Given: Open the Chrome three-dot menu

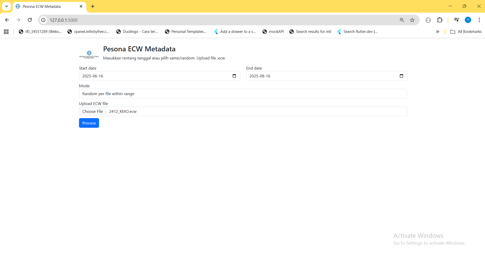Looking at the screenshot, I should 479,20.
